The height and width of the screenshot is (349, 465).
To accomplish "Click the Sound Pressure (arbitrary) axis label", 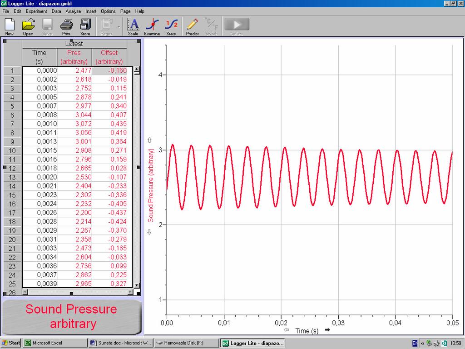I will point(151,185).
